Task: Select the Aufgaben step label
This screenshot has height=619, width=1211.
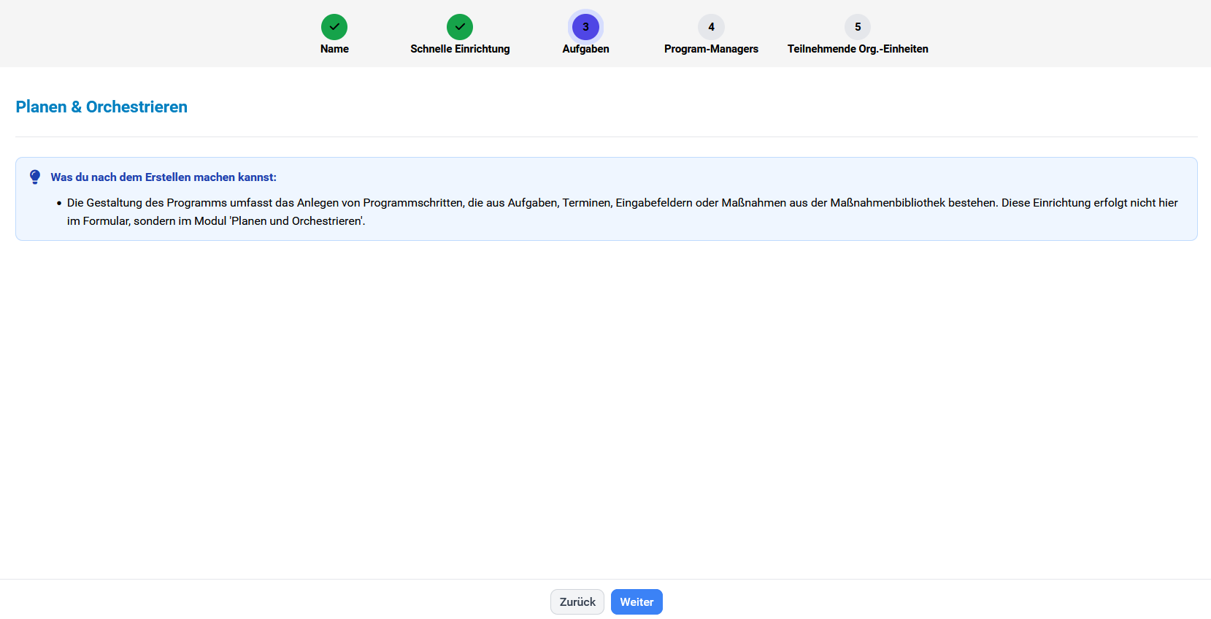Action: (x=585, y=49)
